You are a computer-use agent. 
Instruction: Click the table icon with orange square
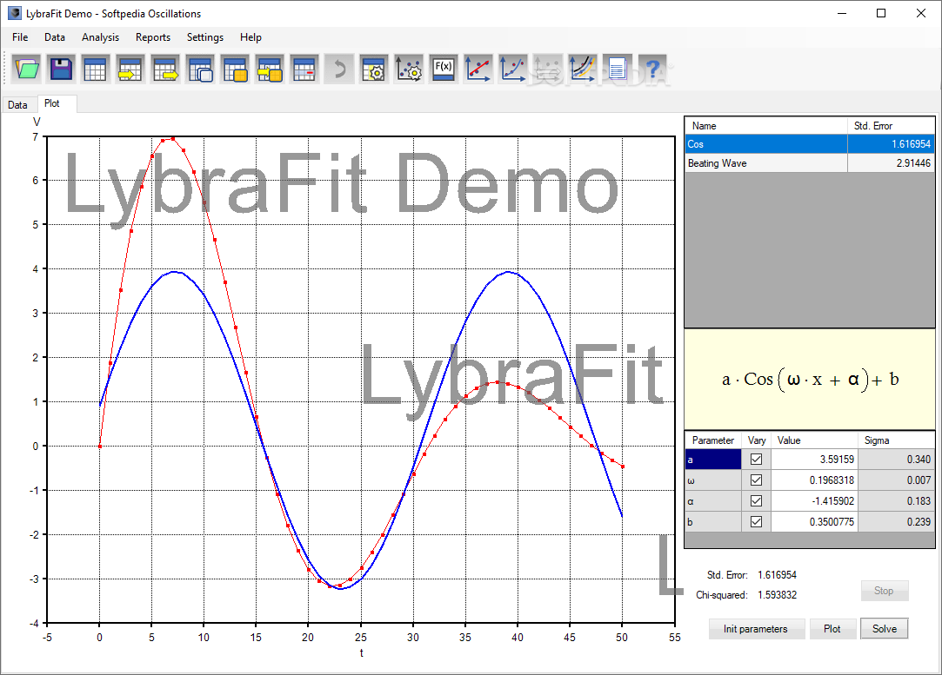tap(235, 69)
